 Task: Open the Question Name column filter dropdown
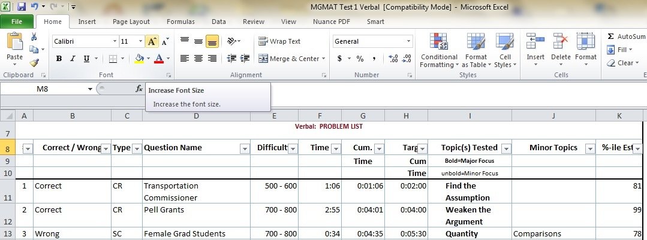(x=244, y=148)
